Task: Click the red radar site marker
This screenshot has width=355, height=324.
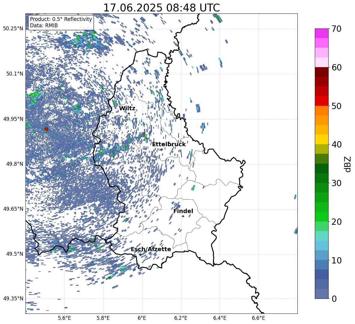Action: click(x=46, y=129)
